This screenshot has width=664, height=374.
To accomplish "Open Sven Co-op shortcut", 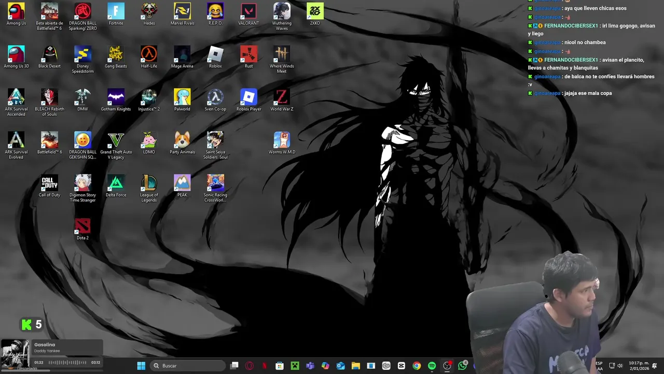I will point(215,100).
